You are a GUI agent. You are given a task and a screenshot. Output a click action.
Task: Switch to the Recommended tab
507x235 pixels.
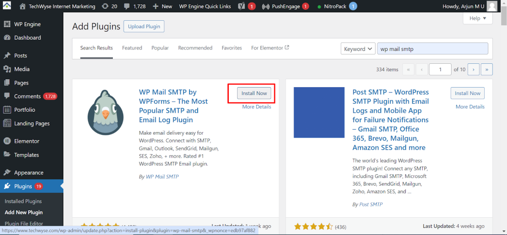pos(195,48)
